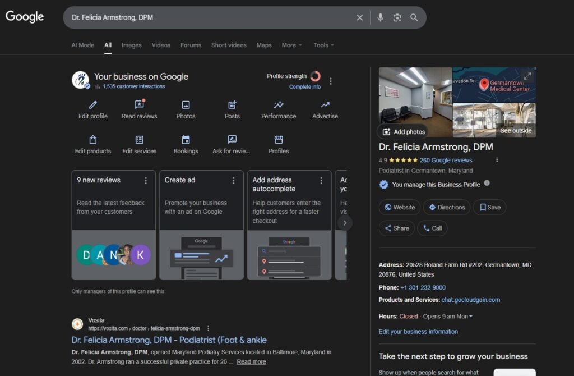Screen dimensions: 574x376
Task: Switch to the Maps tab
Action: (264, 45)
